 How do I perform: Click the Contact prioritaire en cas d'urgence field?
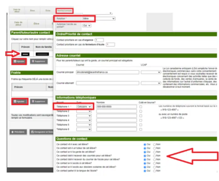click(x=99, y=40)
